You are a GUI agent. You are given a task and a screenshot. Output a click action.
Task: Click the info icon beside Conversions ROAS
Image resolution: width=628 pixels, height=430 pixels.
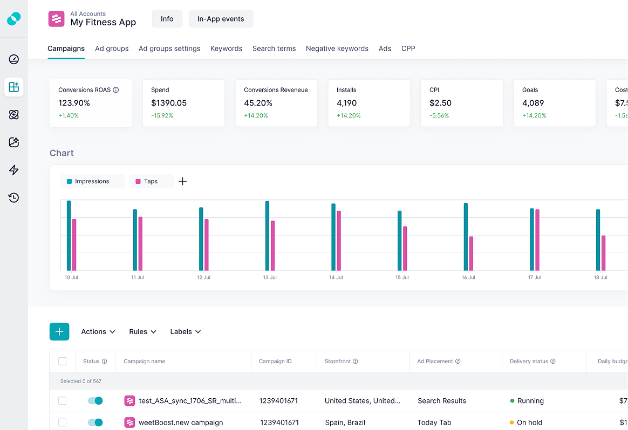(x=115, y=90)
